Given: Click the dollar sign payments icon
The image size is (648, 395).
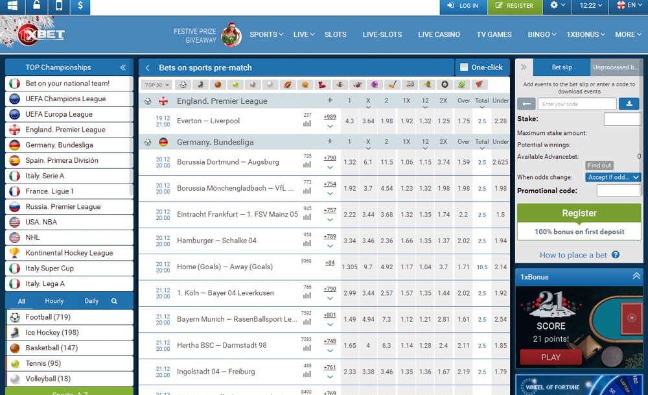Looking at the screenshot, I should click(x=80, y=6).
